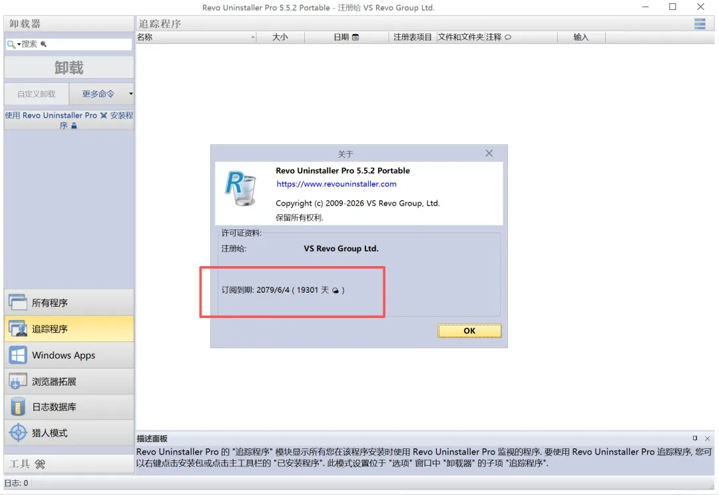This screenshot has height=495, width=719.
Task: Click the 自定义卸载 button
Action: pos(37,94)
